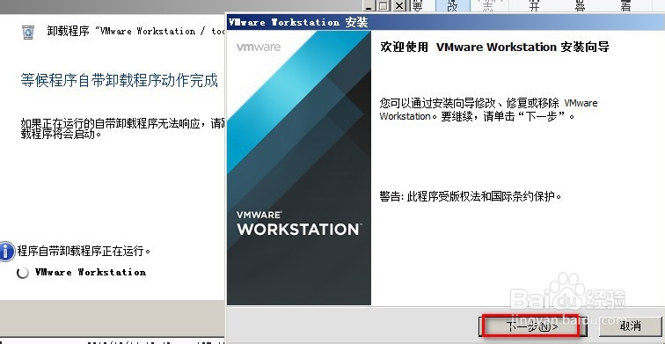The width and height of the screenshot is (665, 344).
Task: Minimize the background window via its underscore button
Action: click(x=369, y=6)
